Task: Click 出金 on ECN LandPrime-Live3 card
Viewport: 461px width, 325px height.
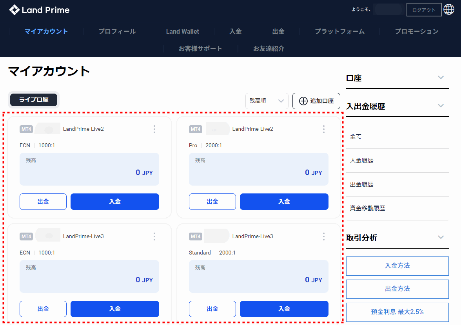Action: point(43,309)
